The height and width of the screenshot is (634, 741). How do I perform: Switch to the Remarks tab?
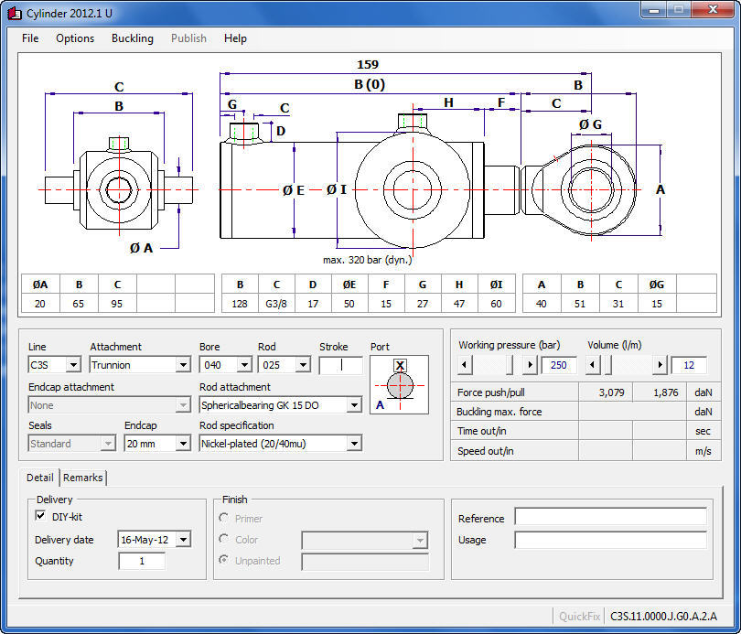[83, 478]
